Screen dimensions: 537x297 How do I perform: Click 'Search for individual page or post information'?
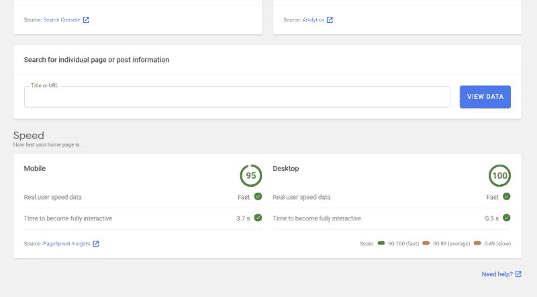(x=97, y=60)
